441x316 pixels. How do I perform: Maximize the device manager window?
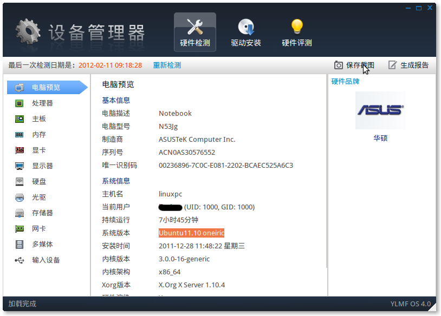[x=419, y=8]
